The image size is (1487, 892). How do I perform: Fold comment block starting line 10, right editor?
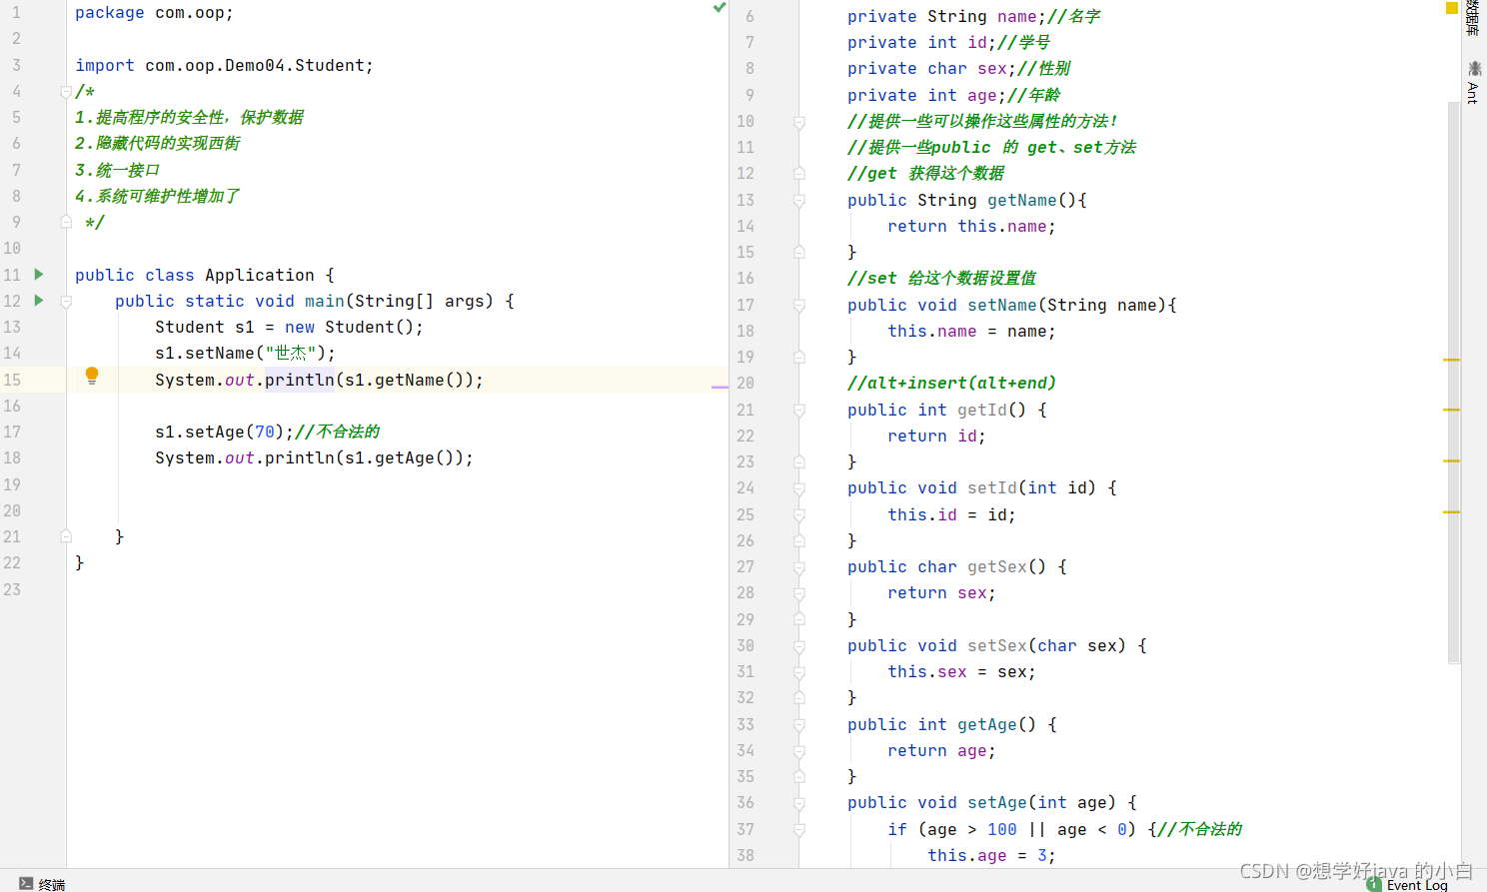(x=799, y=122)
